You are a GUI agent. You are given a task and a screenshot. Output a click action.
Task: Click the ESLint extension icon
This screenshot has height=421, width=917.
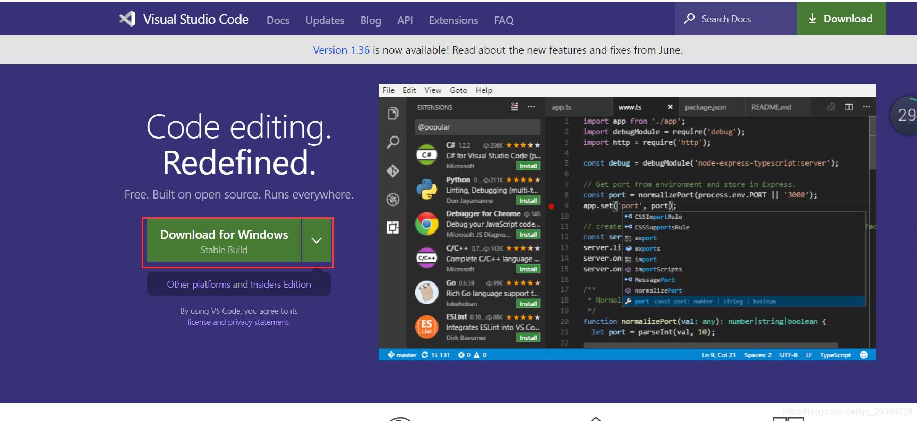426,327
